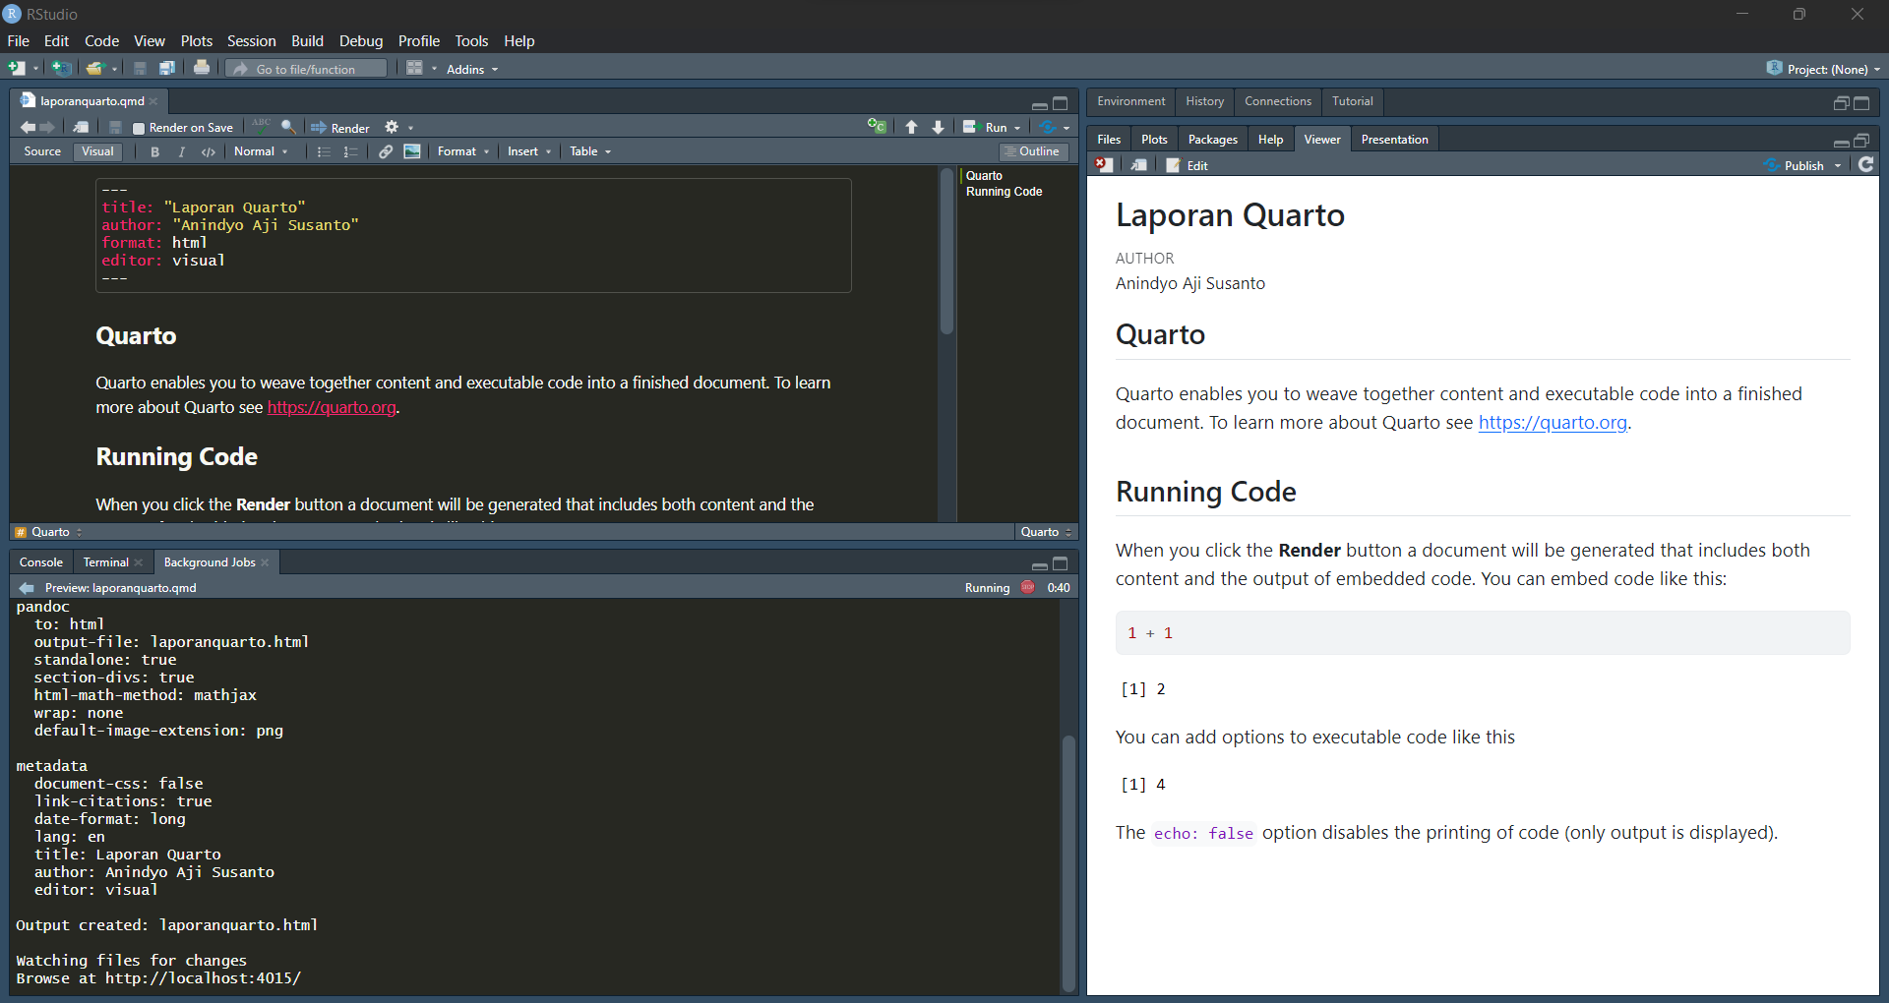Go back to previous source location

click(28, 127)
